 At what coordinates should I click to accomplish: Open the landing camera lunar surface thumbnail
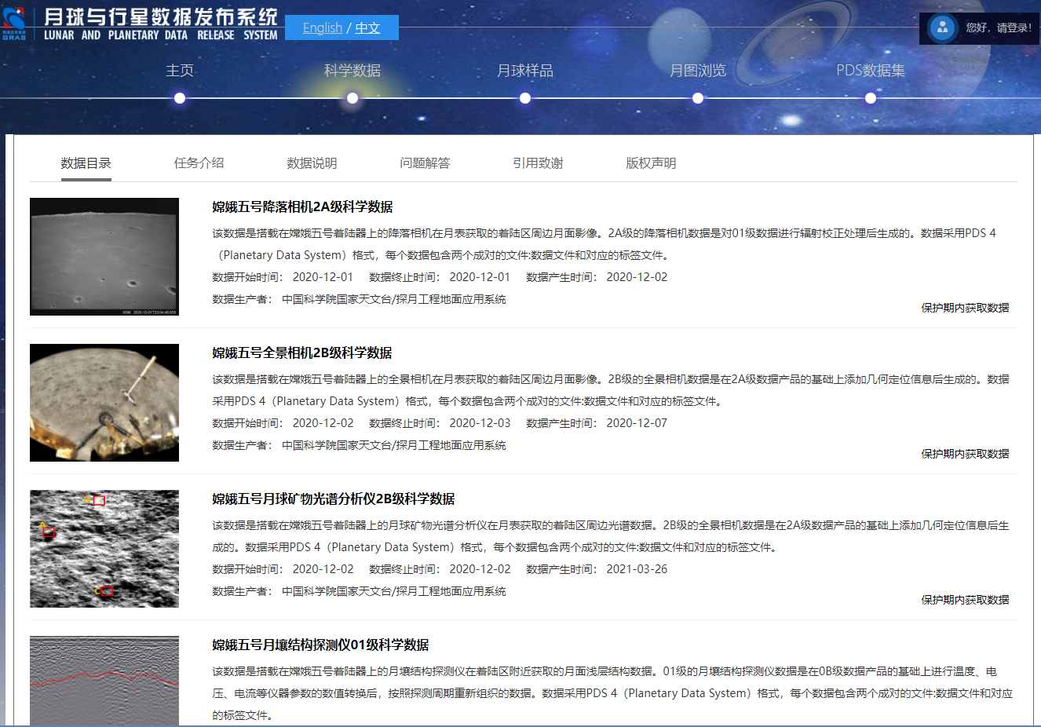104,257
